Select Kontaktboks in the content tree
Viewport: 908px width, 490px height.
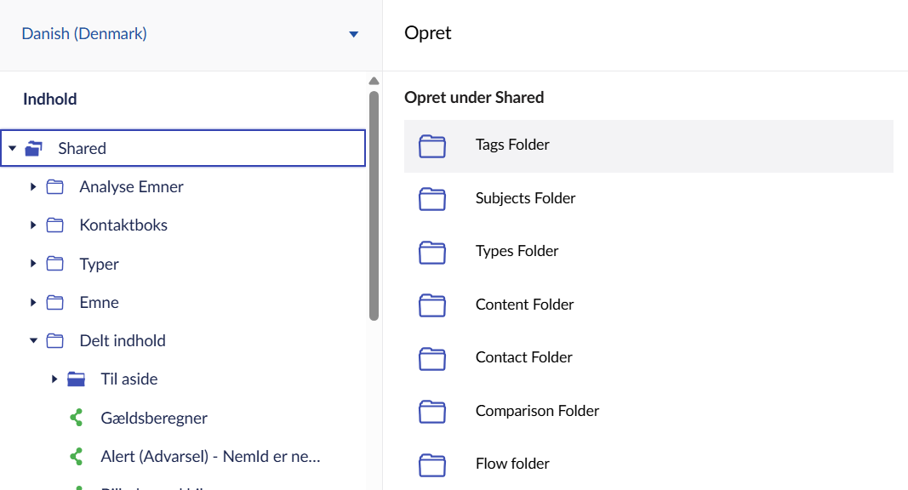pos(123,225)
